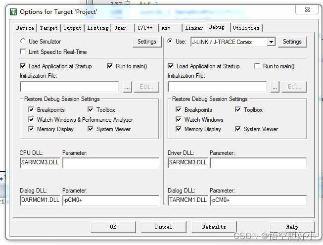Select the Use hardware debugger radio button
This screenshot has width=323, height=245.
point(170,41)
